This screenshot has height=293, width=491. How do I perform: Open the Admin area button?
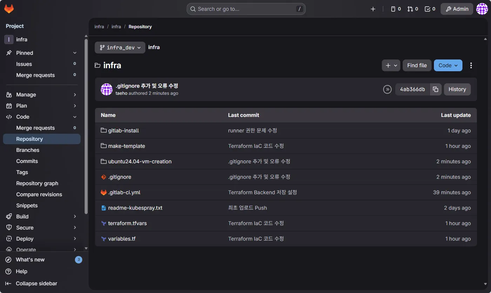[x=457, y=9]
